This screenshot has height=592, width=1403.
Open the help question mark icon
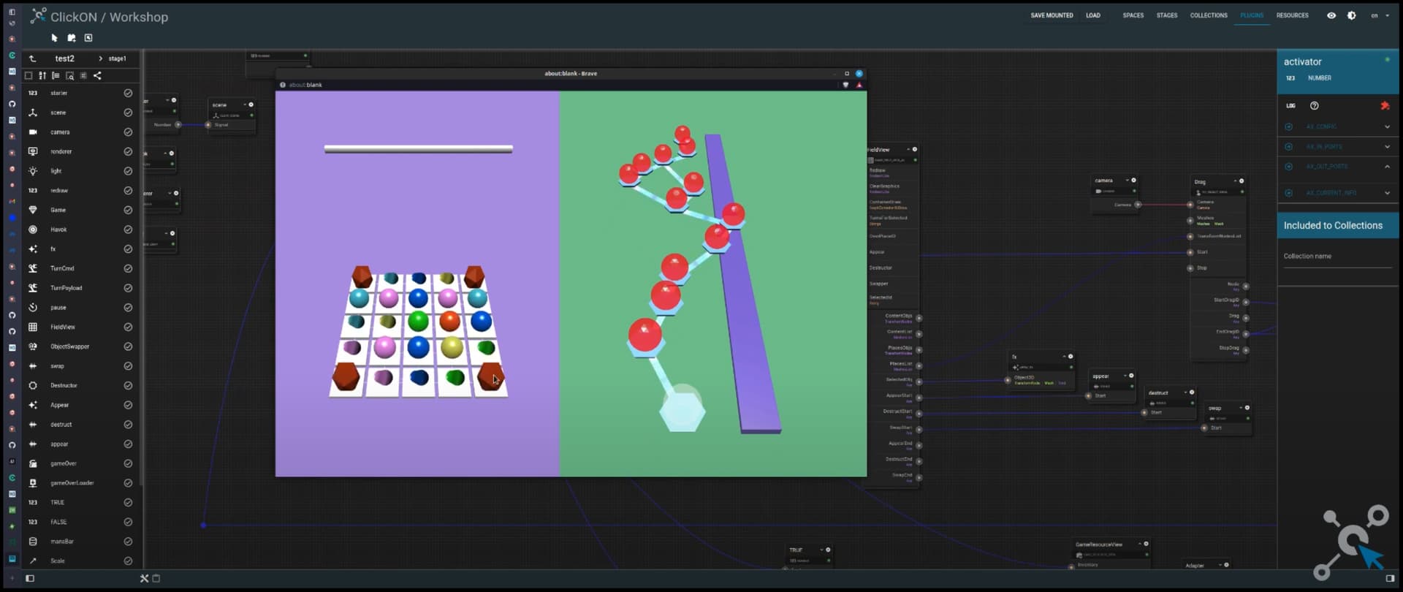point(1315,106)
